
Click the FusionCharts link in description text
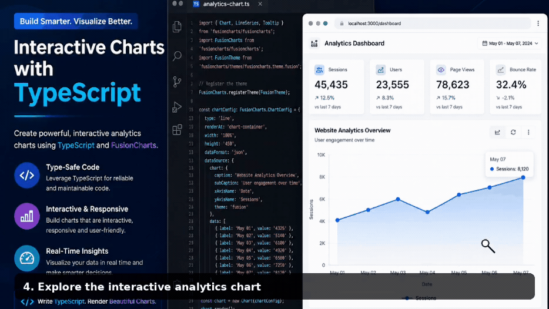click(133, 145)
